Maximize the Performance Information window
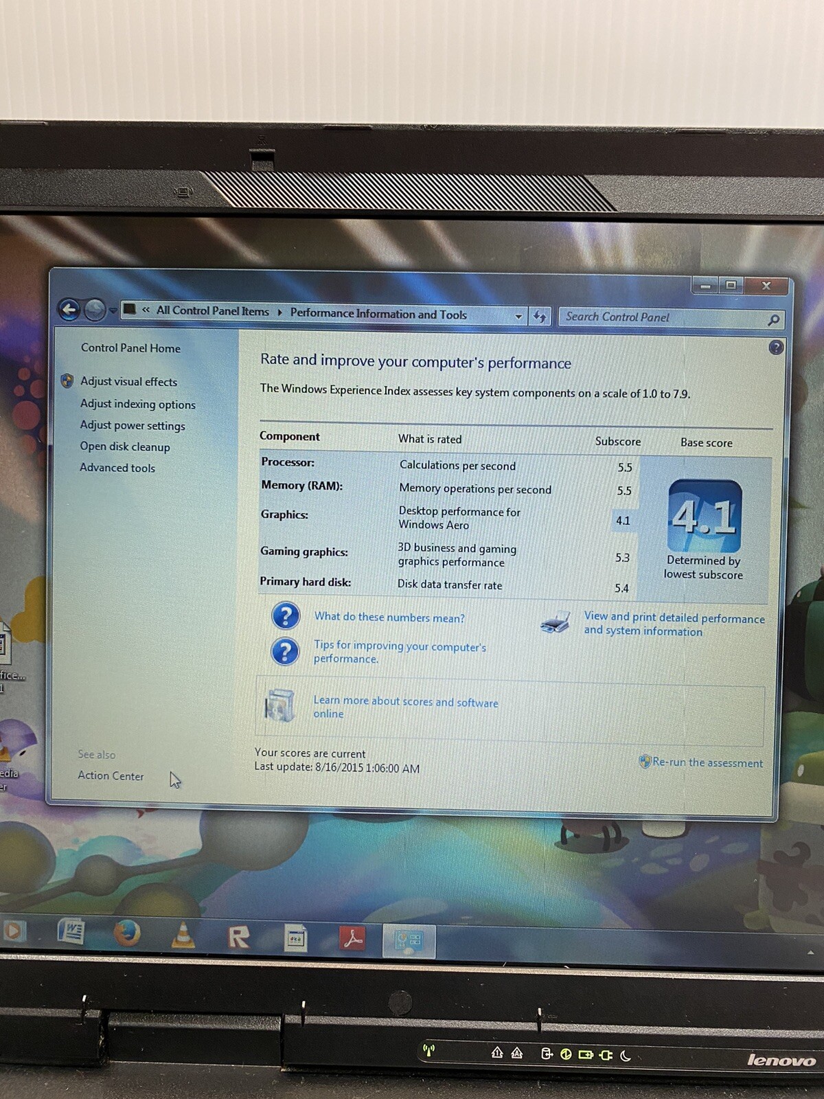Screen dimensions: 824x1099 (731, 285)
